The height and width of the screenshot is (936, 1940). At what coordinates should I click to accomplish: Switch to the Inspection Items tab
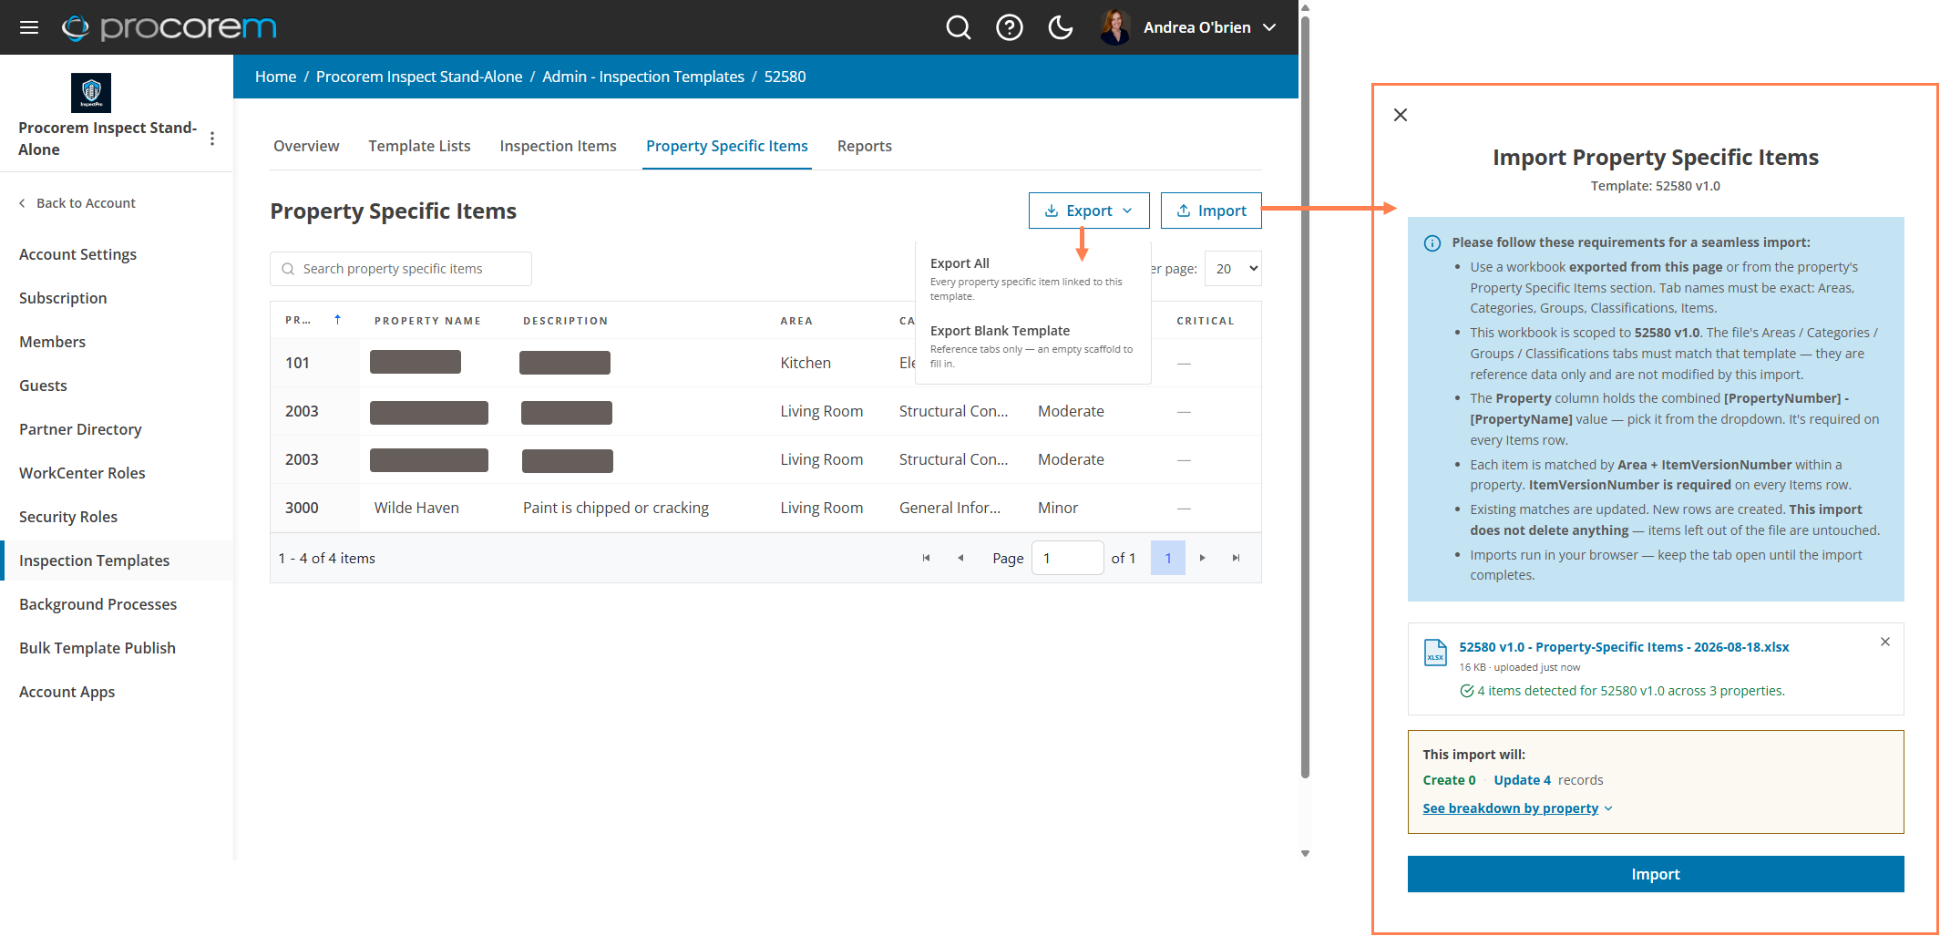pos(559,146)
